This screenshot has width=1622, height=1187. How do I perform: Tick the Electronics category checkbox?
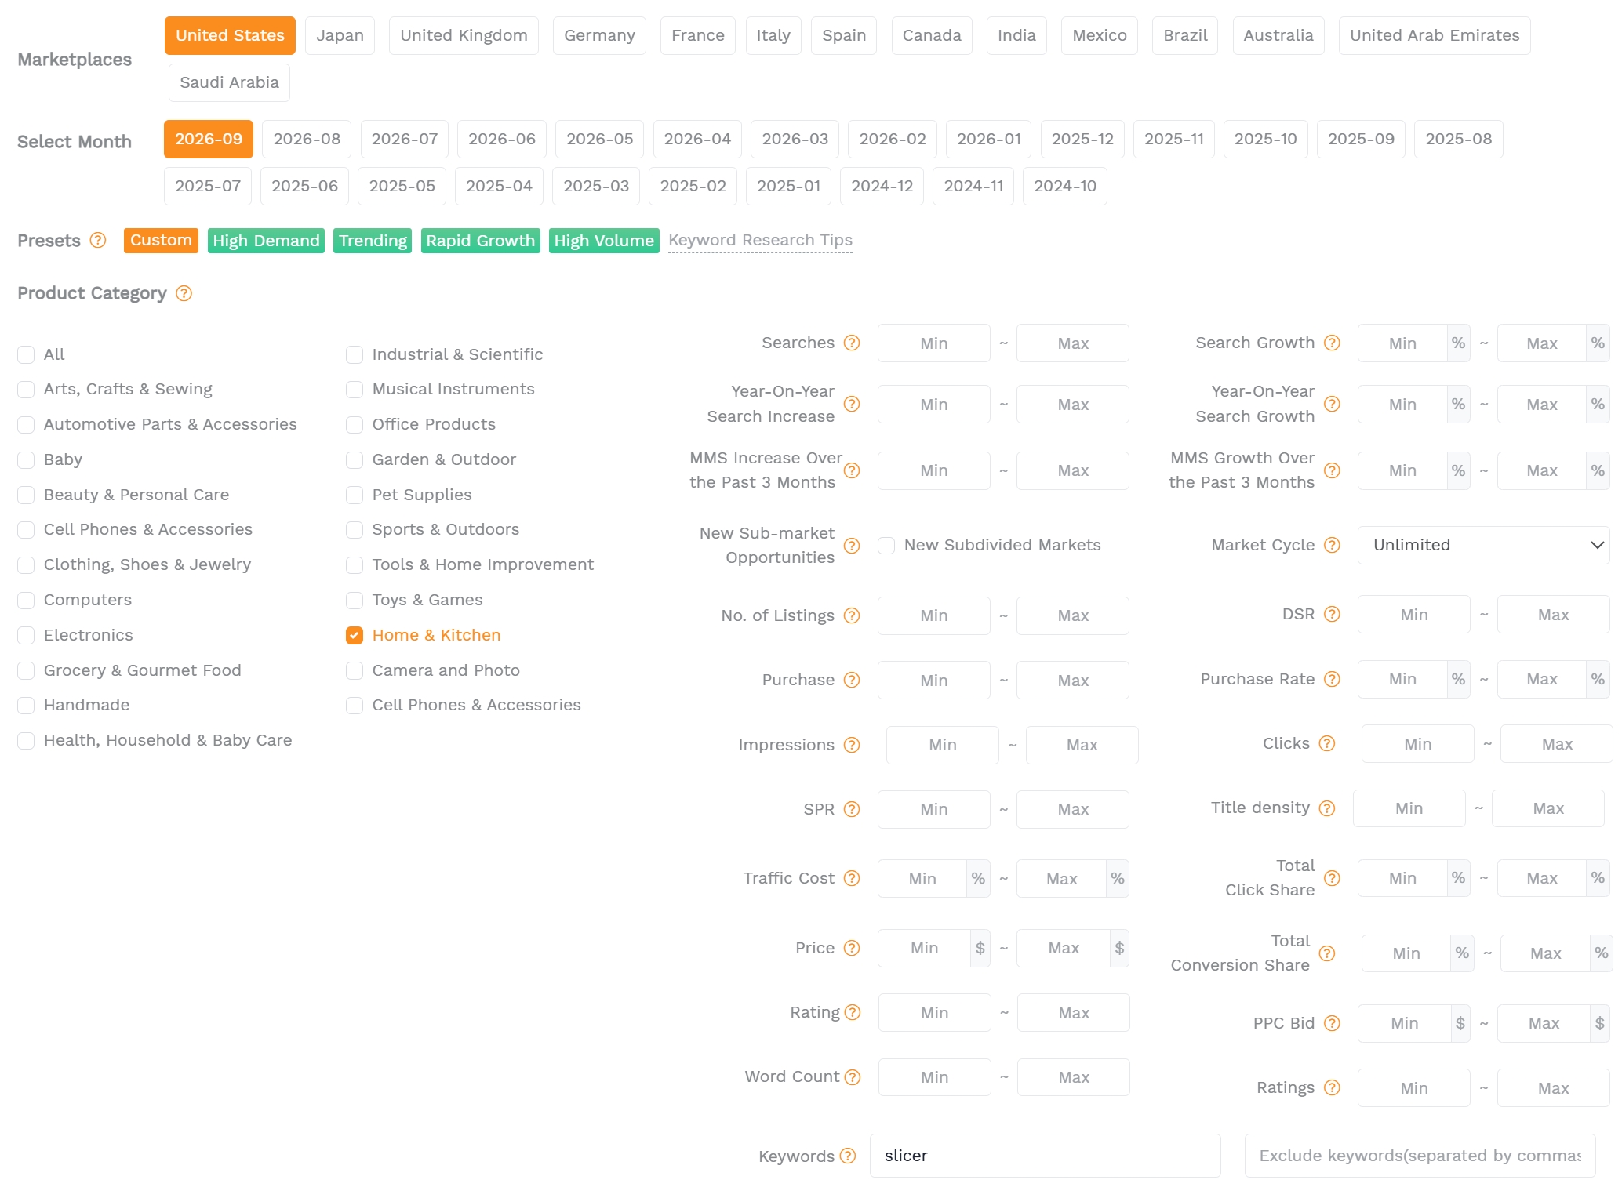tap(26, 635)
